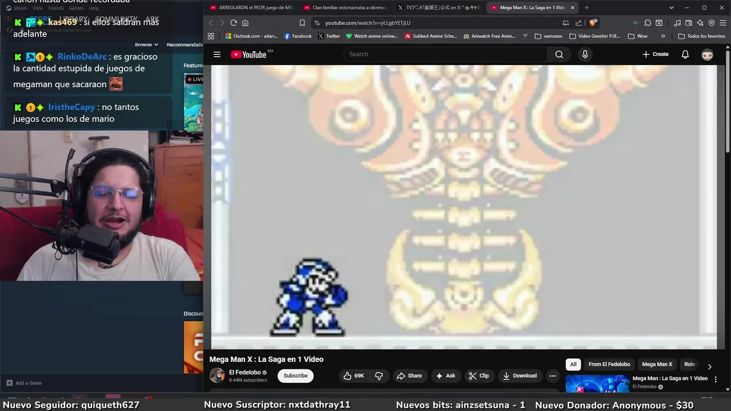
Task: Open the browser home page
Action: coord(245,23)
